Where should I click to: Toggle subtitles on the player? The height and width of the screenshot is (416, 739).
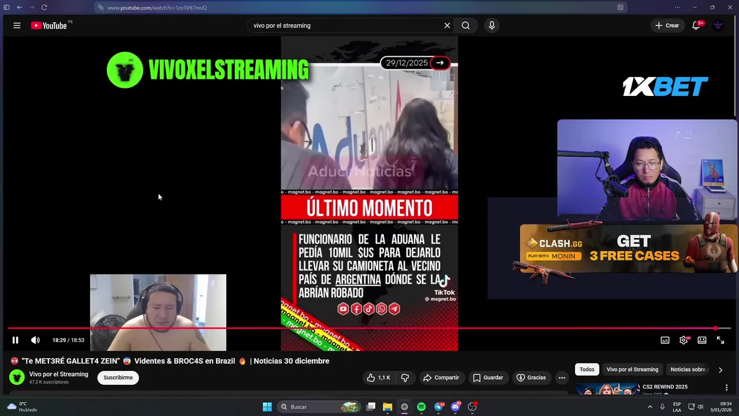(665, 340)
